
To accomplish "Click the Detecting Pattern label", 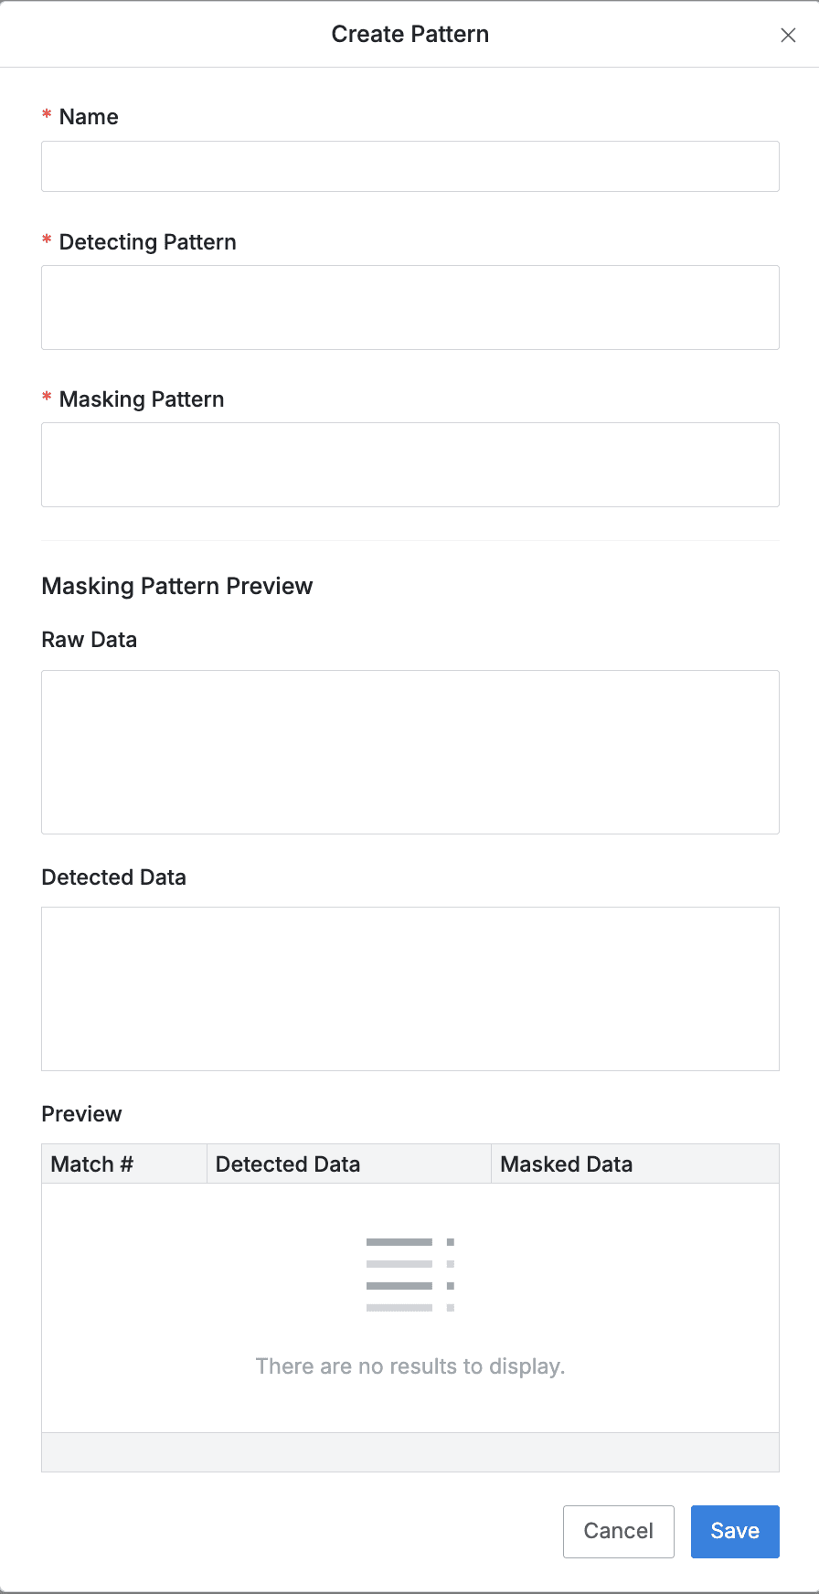I will coord(147,242).
